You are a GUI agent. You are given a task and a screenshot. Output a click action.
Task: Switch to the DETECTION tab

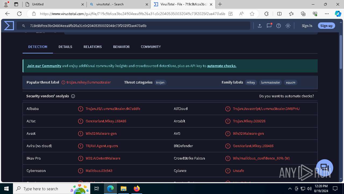point(38,47)
